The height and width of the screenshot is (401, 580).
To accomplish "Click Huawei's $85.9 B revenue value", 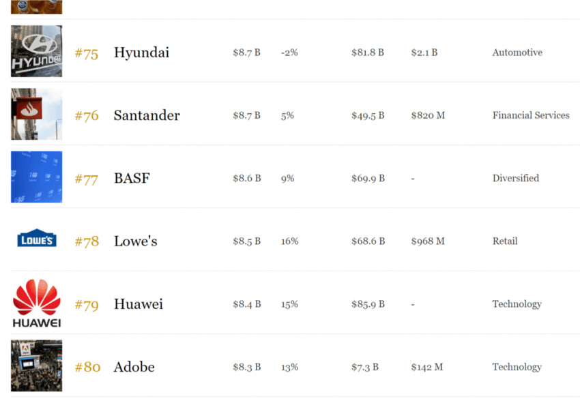I will [x=368, y=303].
